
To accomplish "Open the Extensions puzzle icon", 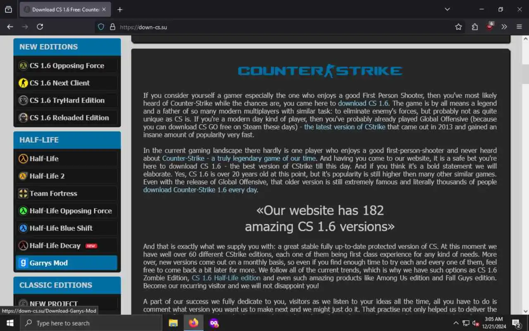I will point(474,27).
